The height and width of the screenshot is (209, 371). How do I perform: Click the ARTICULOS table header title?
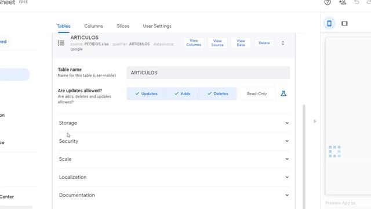point(84,37)
